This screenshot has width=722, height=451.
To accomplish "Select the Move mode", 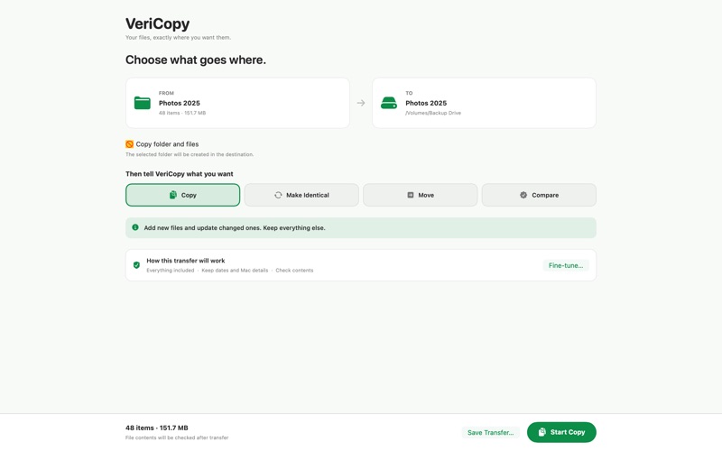I will (x=420, y=195).
